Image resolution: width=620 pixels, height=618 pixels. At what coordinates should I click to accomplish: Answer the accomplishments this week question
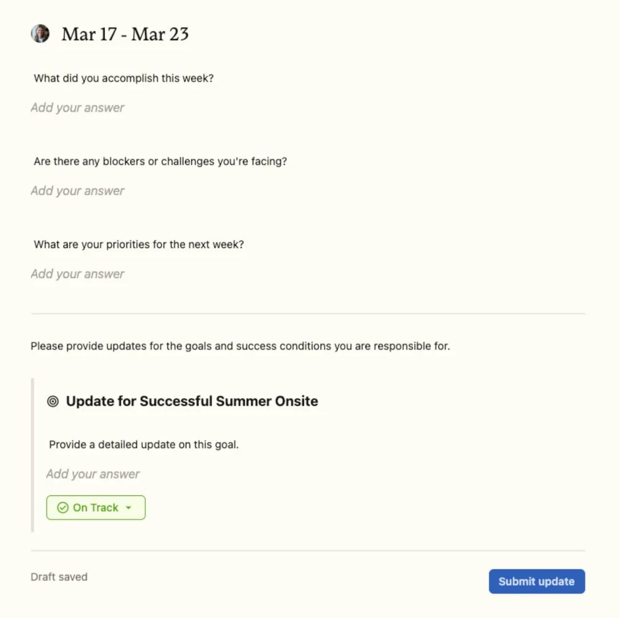(x=308, y=108)
